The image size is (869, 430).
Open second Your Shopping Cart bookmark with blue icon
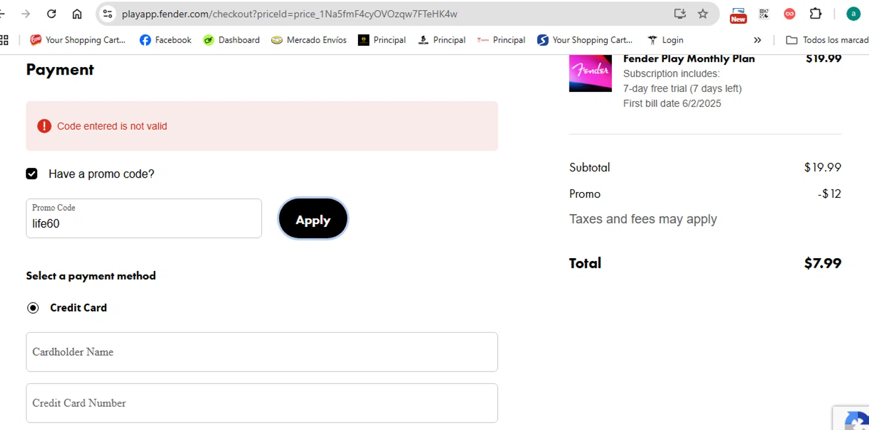pyautogui.click(x=585, y=40)
